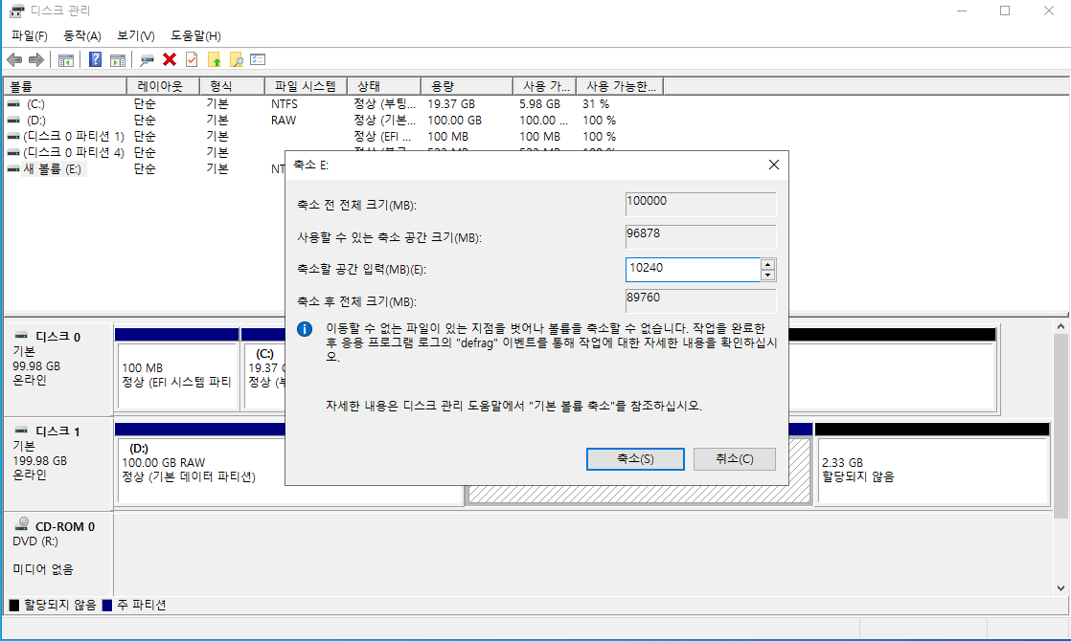
Task: Open the 보기(V) menu
Action: pos(136,36)
